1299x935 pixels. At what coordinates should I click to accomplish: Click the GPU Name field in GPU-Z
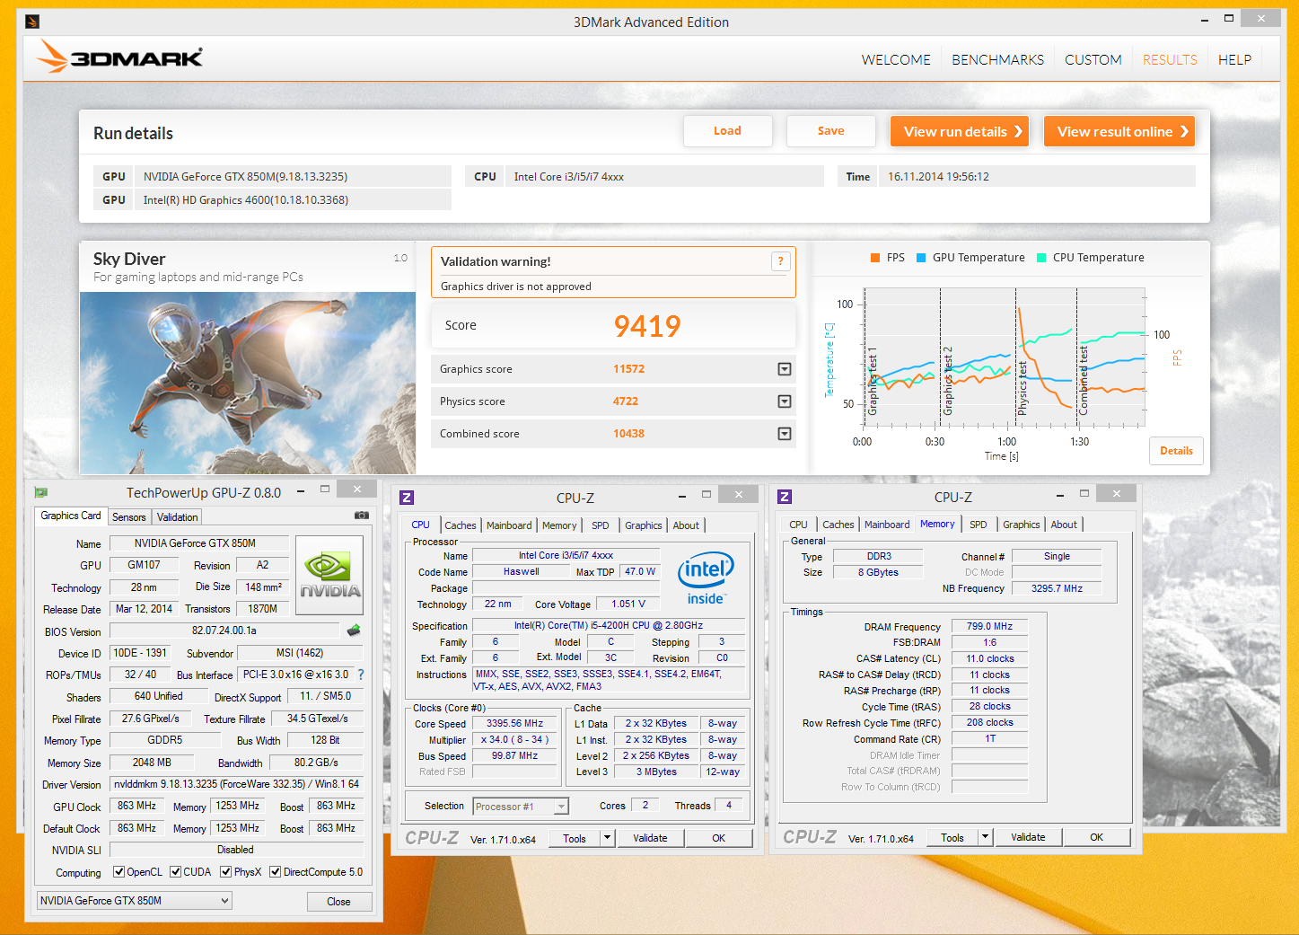199,543
